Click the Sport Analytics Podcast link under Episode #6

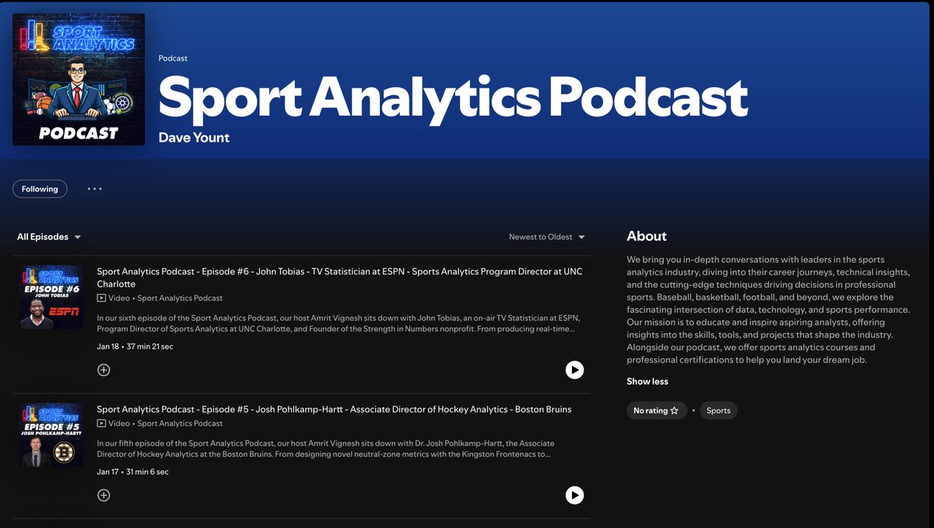click(180, 298)
